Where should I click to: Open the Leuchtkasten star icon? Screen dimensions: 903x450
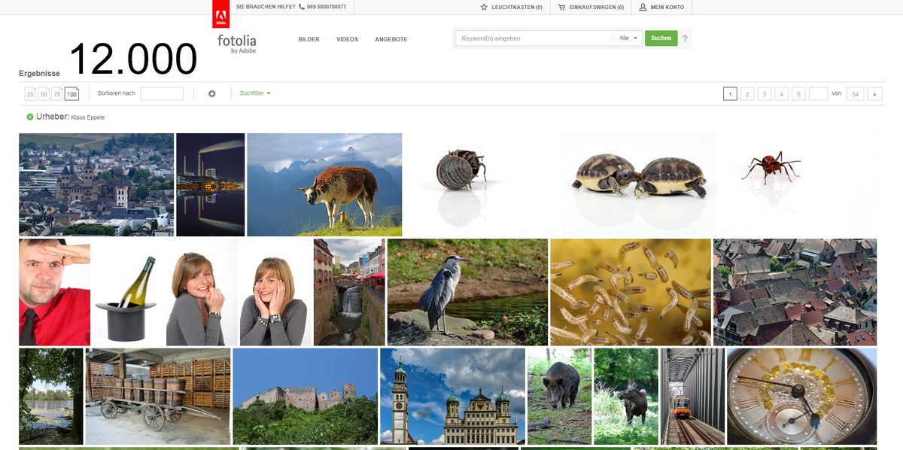(484, 8)
